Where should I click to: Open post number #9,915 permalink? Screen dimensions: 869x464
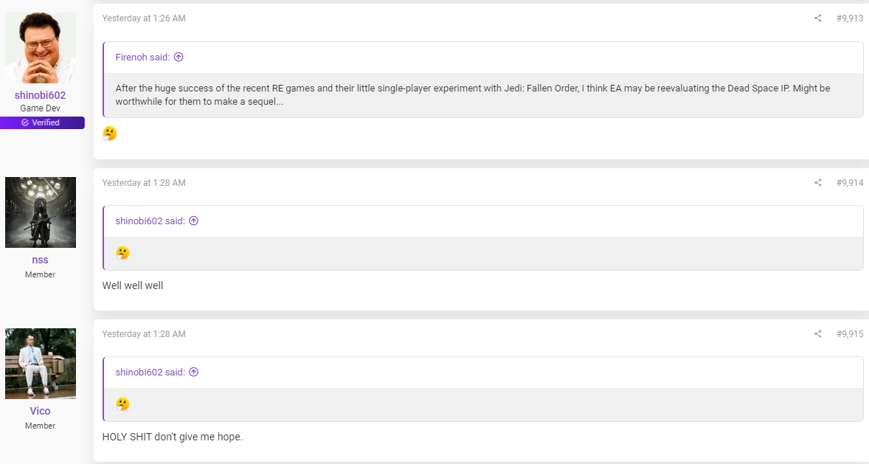850,333
